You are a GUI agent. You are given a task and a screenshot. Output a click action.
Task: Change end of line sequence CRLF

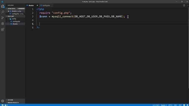(x=175, y=105)
